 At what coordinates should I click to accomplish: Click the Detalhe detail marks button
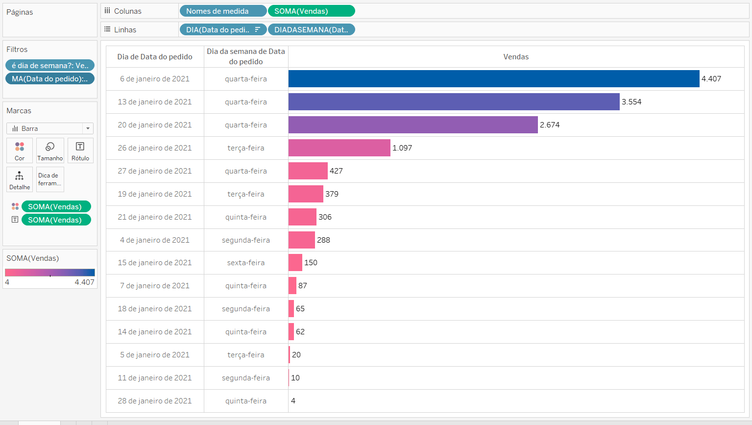pos(20,179)
